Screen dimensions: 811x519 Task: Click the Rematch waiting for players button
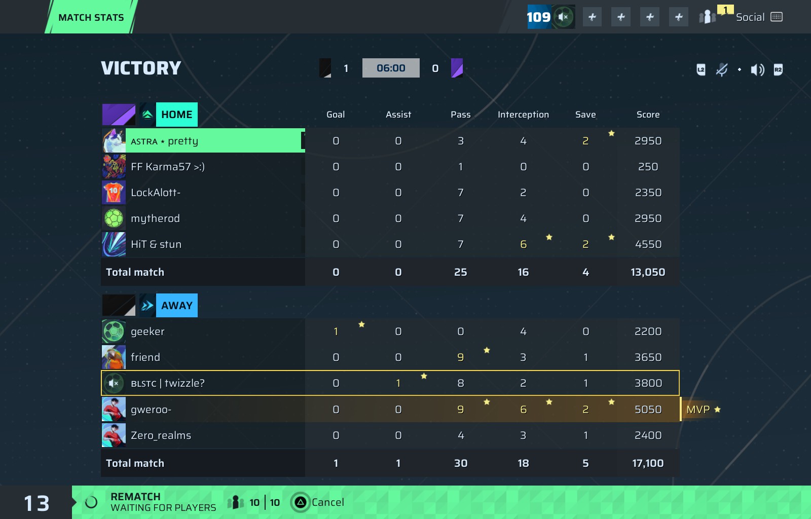(163, 502)
